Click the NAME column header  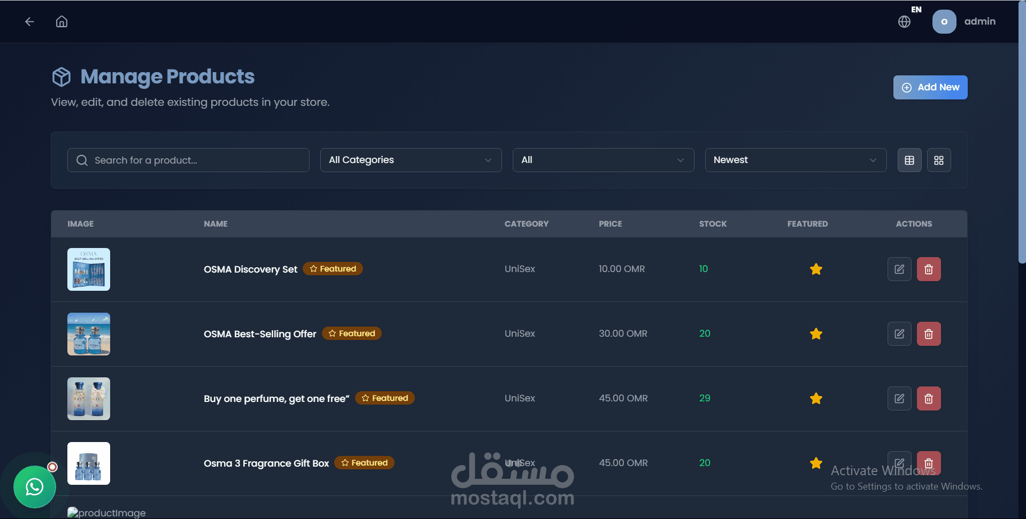click(215, 224)
